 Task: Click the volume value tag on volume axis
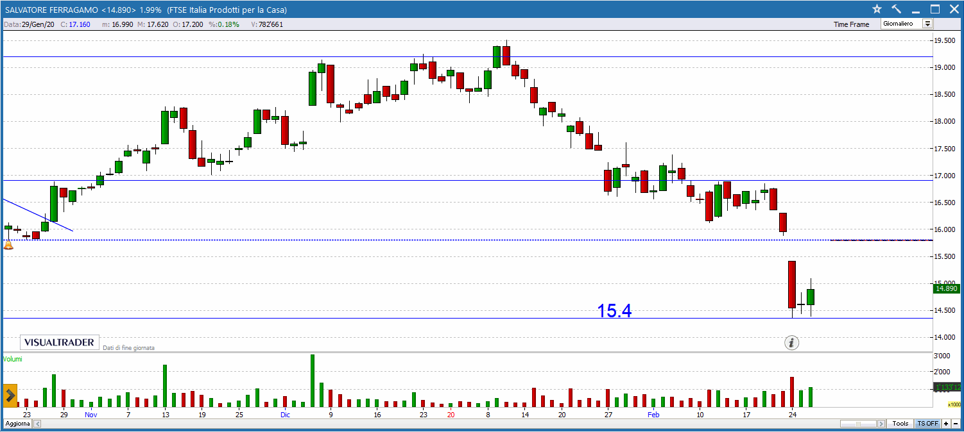[x=947, y=387]
